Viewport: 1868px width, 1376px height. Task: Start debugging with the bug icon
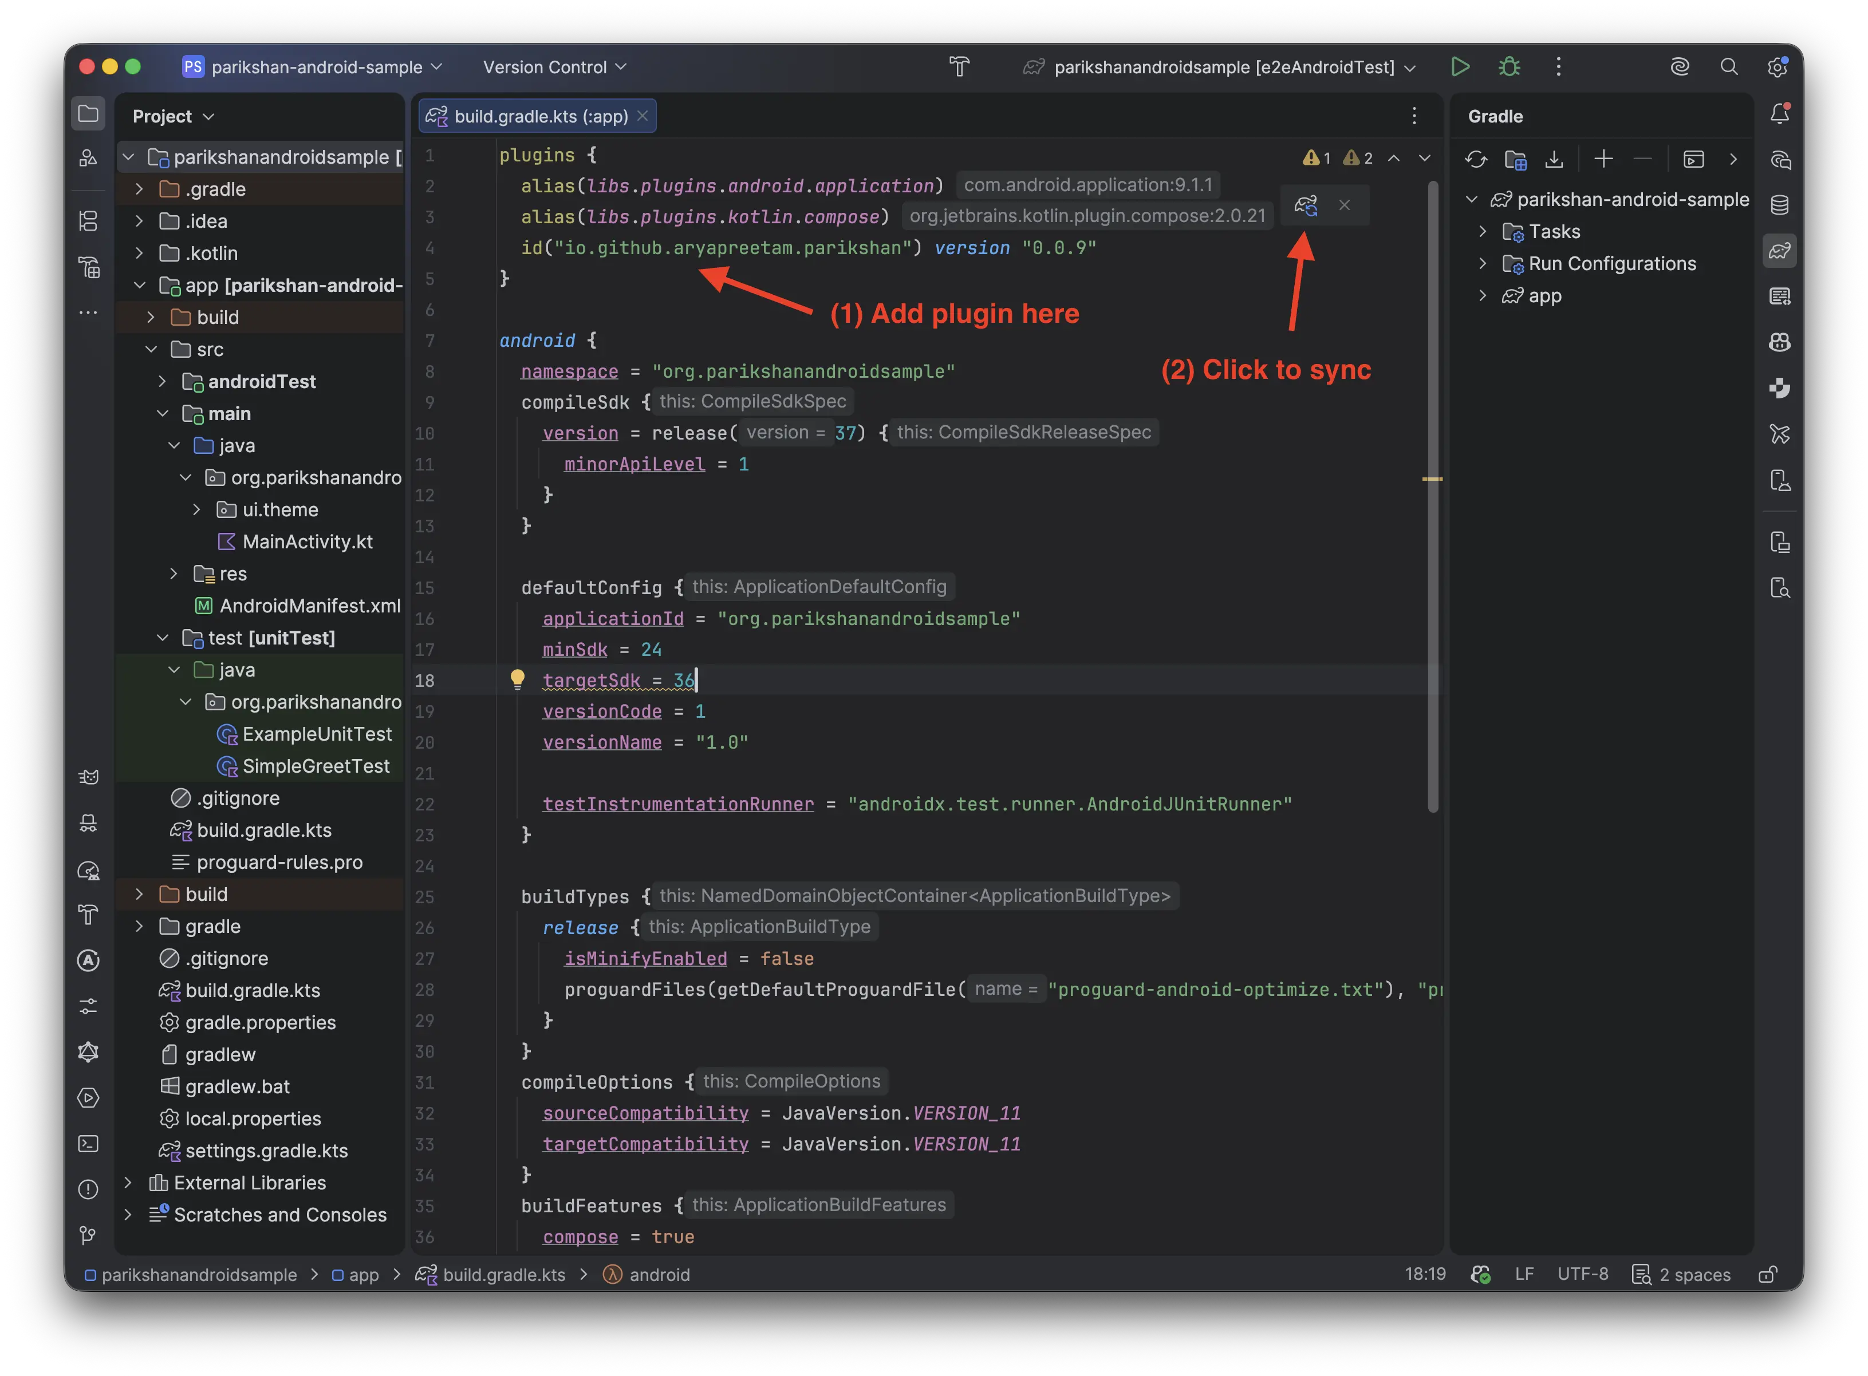[1509, 66]
